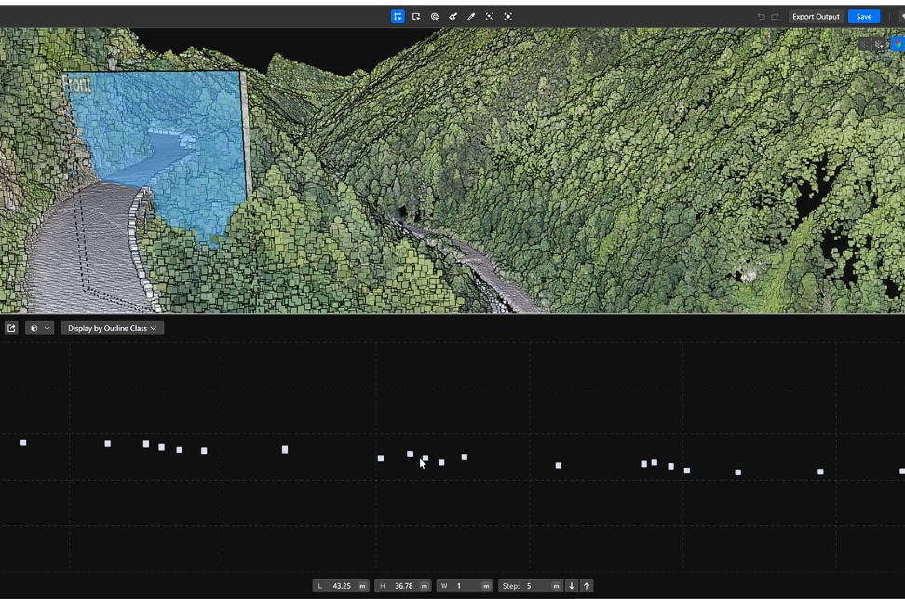The width and height of the screenshot is (905, 599).
Task: Step the profile up with arrow
Action: click(587, 586)
